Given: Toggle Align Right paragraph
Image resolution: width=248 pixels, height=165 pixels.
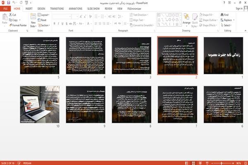Looking at the screenshot, I should [x=104, y=24].
